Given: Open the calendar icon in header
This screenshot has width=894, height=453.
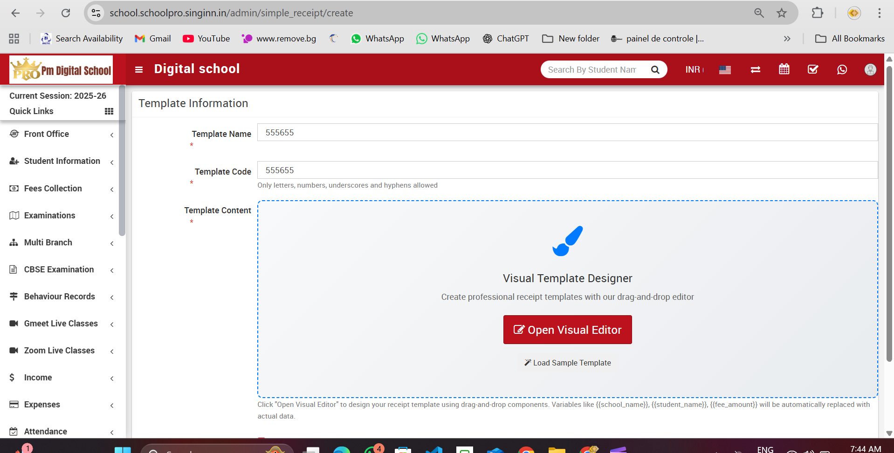Looking at the screenshot, I should [x=784, y=69].
